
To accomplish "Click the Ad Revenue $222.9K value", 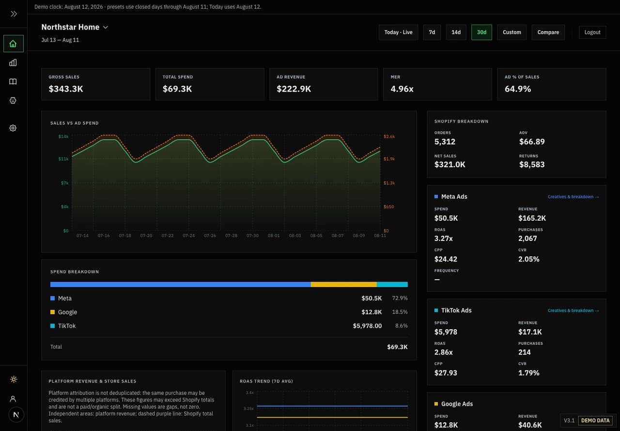I will coord(294,89).
